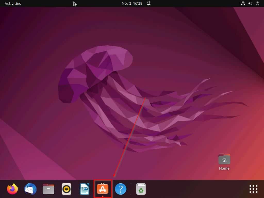
Task: Open the network status icon
Action: tap(243, 3)
